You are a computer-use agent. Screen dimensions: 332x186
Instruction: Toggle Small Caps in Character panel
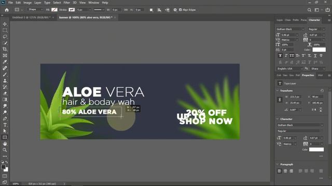point(298,56)
